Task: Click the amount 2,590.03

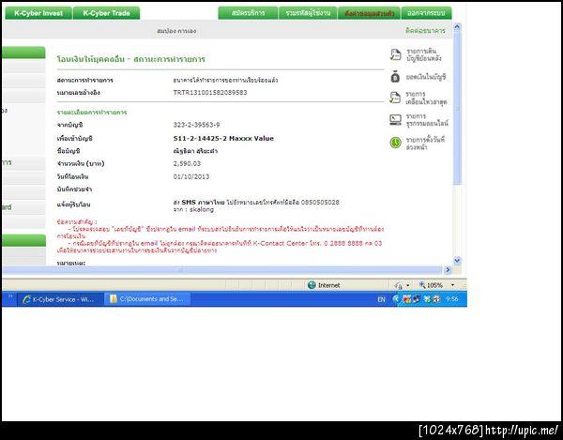Action: pyautogui.click(x=187, y=163)
